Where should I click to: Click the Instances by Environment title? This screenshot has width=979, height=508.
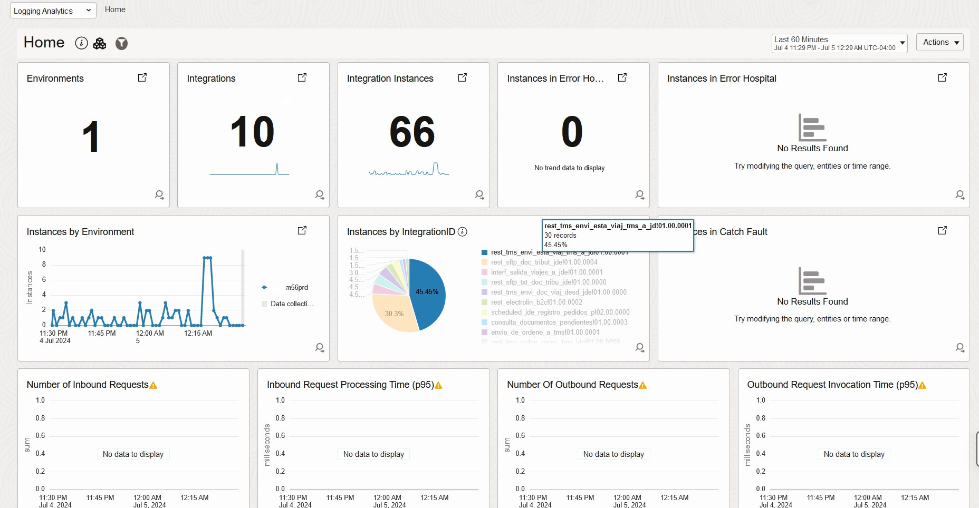tap(80, 232)
